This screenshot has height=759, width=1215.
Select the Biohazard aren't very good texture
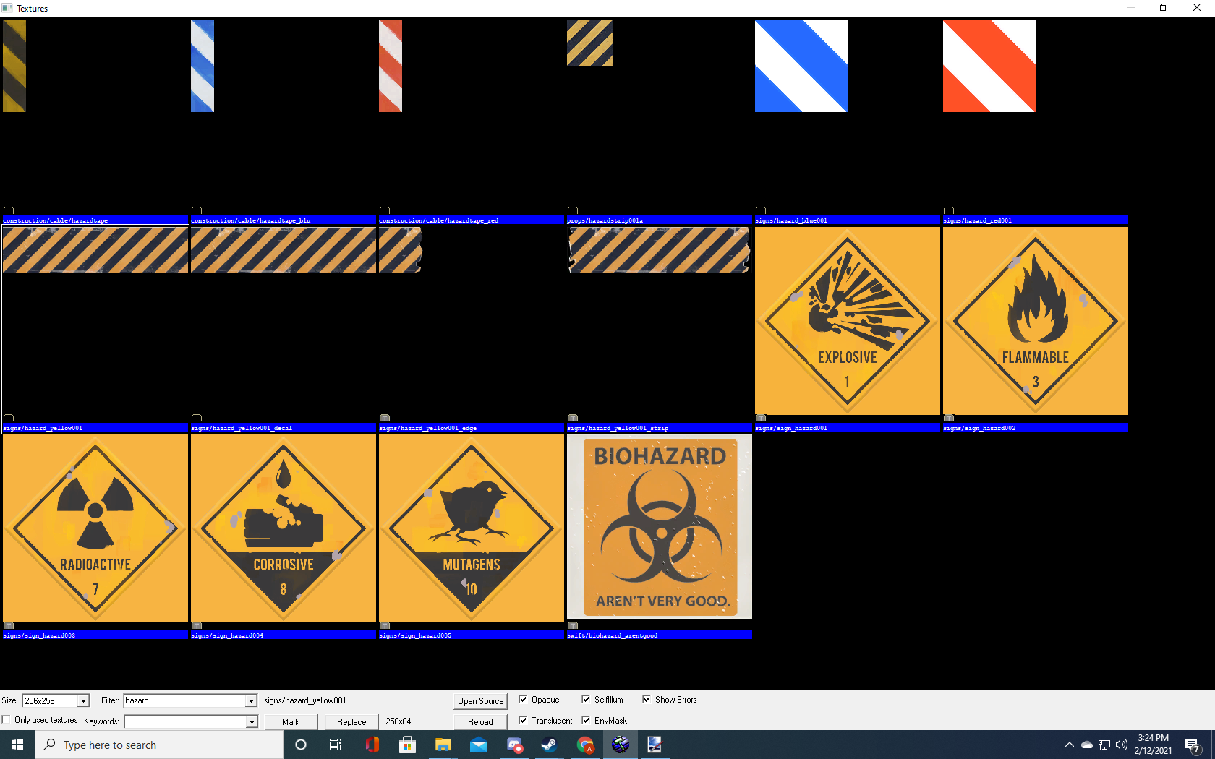click(660, 527)
